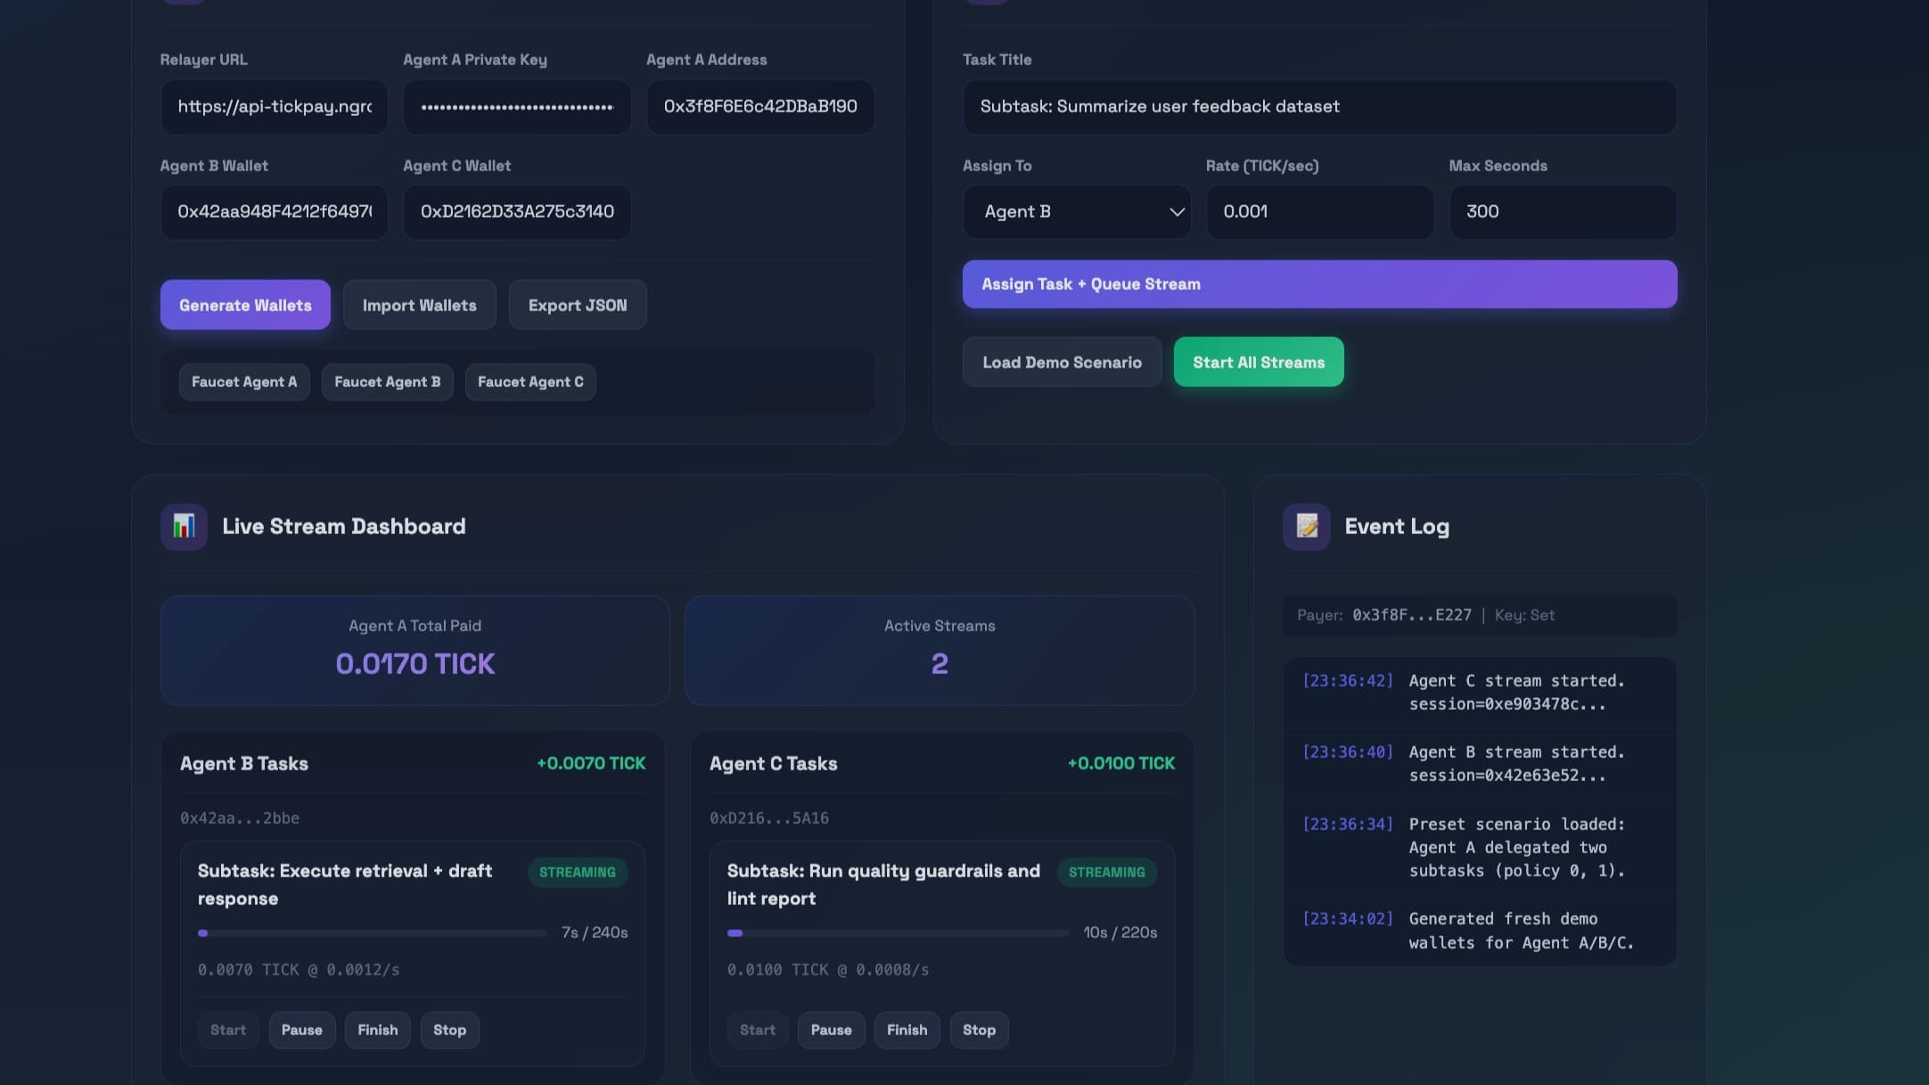The height and width of the screenshot is (1085, 1929).
Task: Open the Assign To dropdown chevron
Action: [x=1176, y=212]
